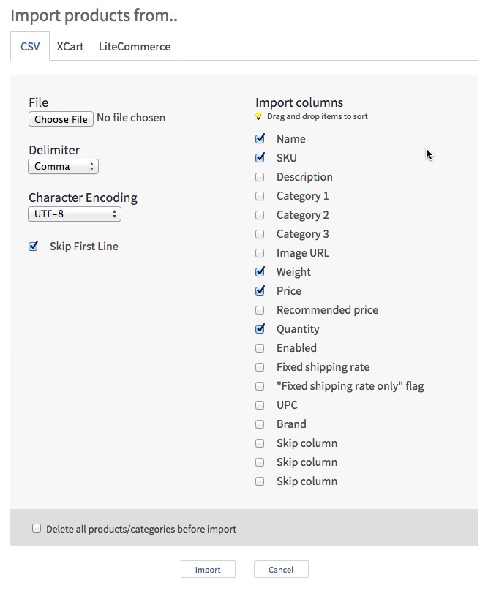
Task: Open the Delimiter dropdown
Action: click(x=63, y=166)
